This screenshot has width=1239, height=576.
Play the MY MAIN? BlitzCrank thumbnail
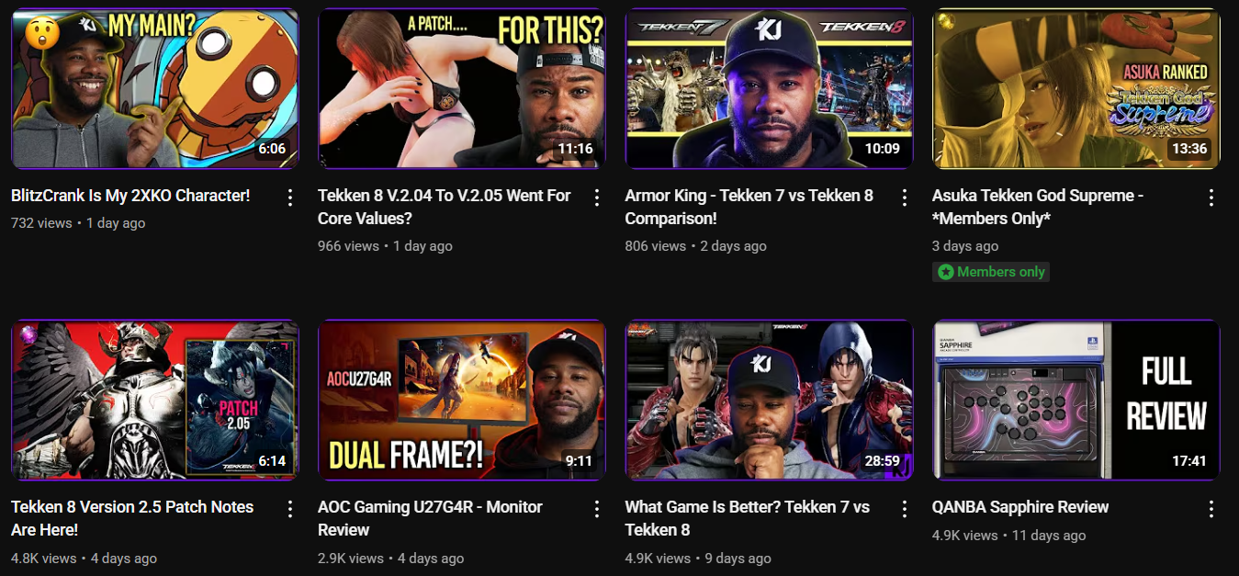pos(154,89)
